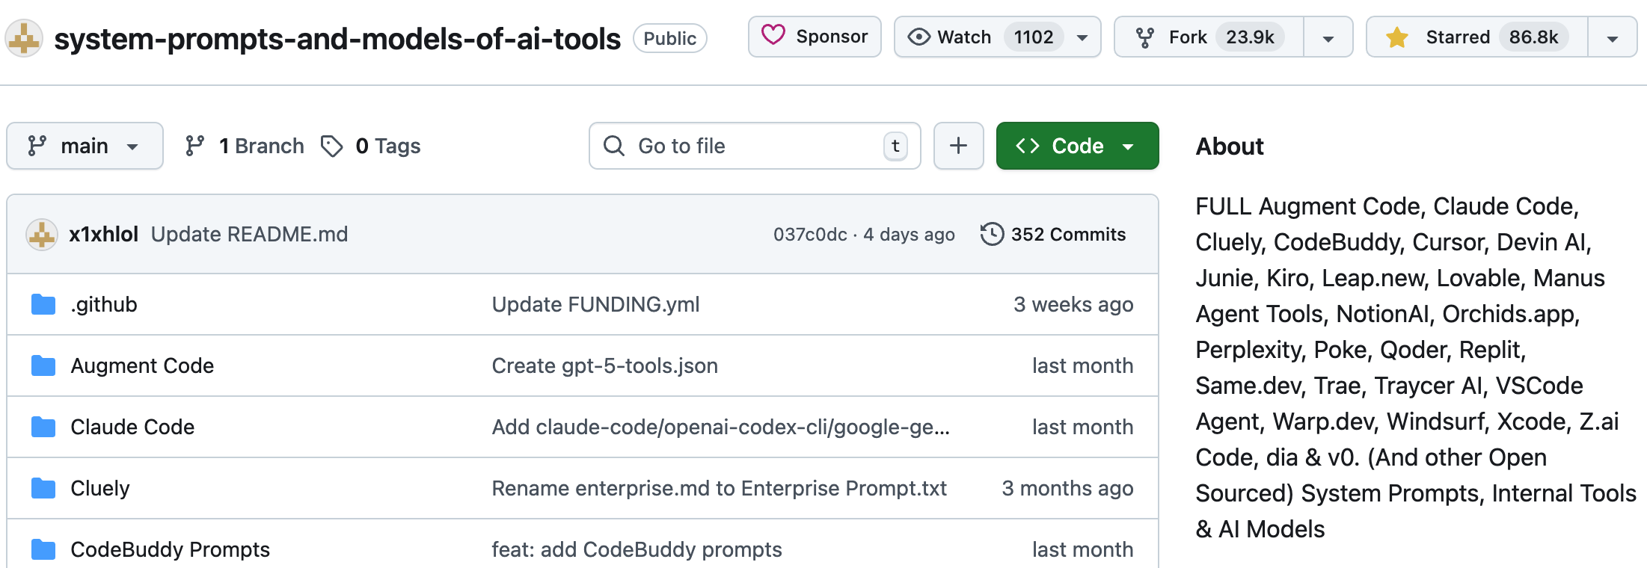Click the Fork repository icon
Image resolution: width=1647 pixels, height=568 pixels.
coord(1144,37)
